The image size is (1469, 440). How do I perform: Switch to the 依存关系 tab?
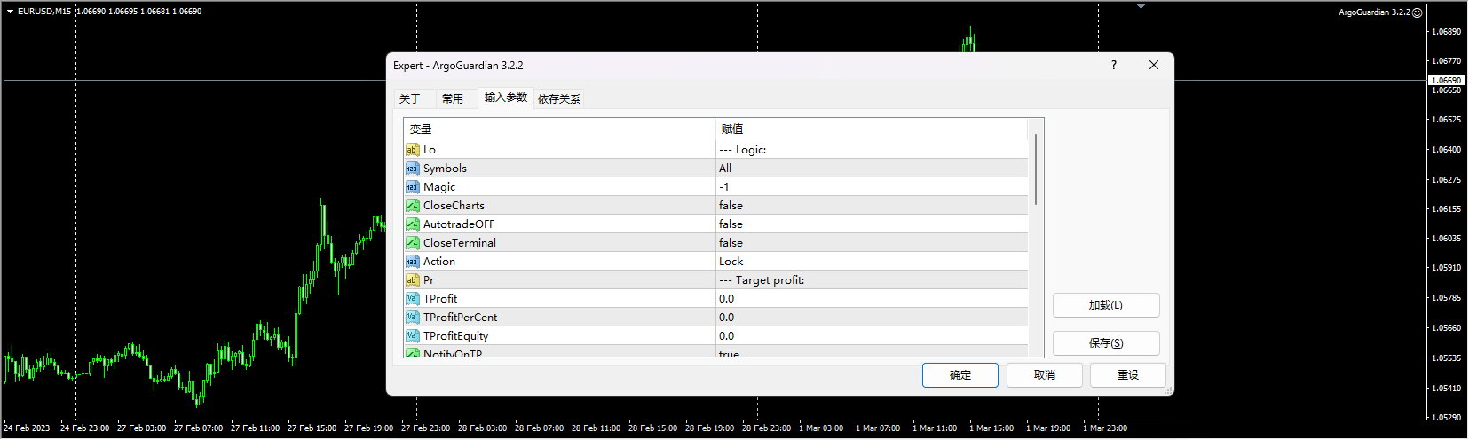[559, 98]
